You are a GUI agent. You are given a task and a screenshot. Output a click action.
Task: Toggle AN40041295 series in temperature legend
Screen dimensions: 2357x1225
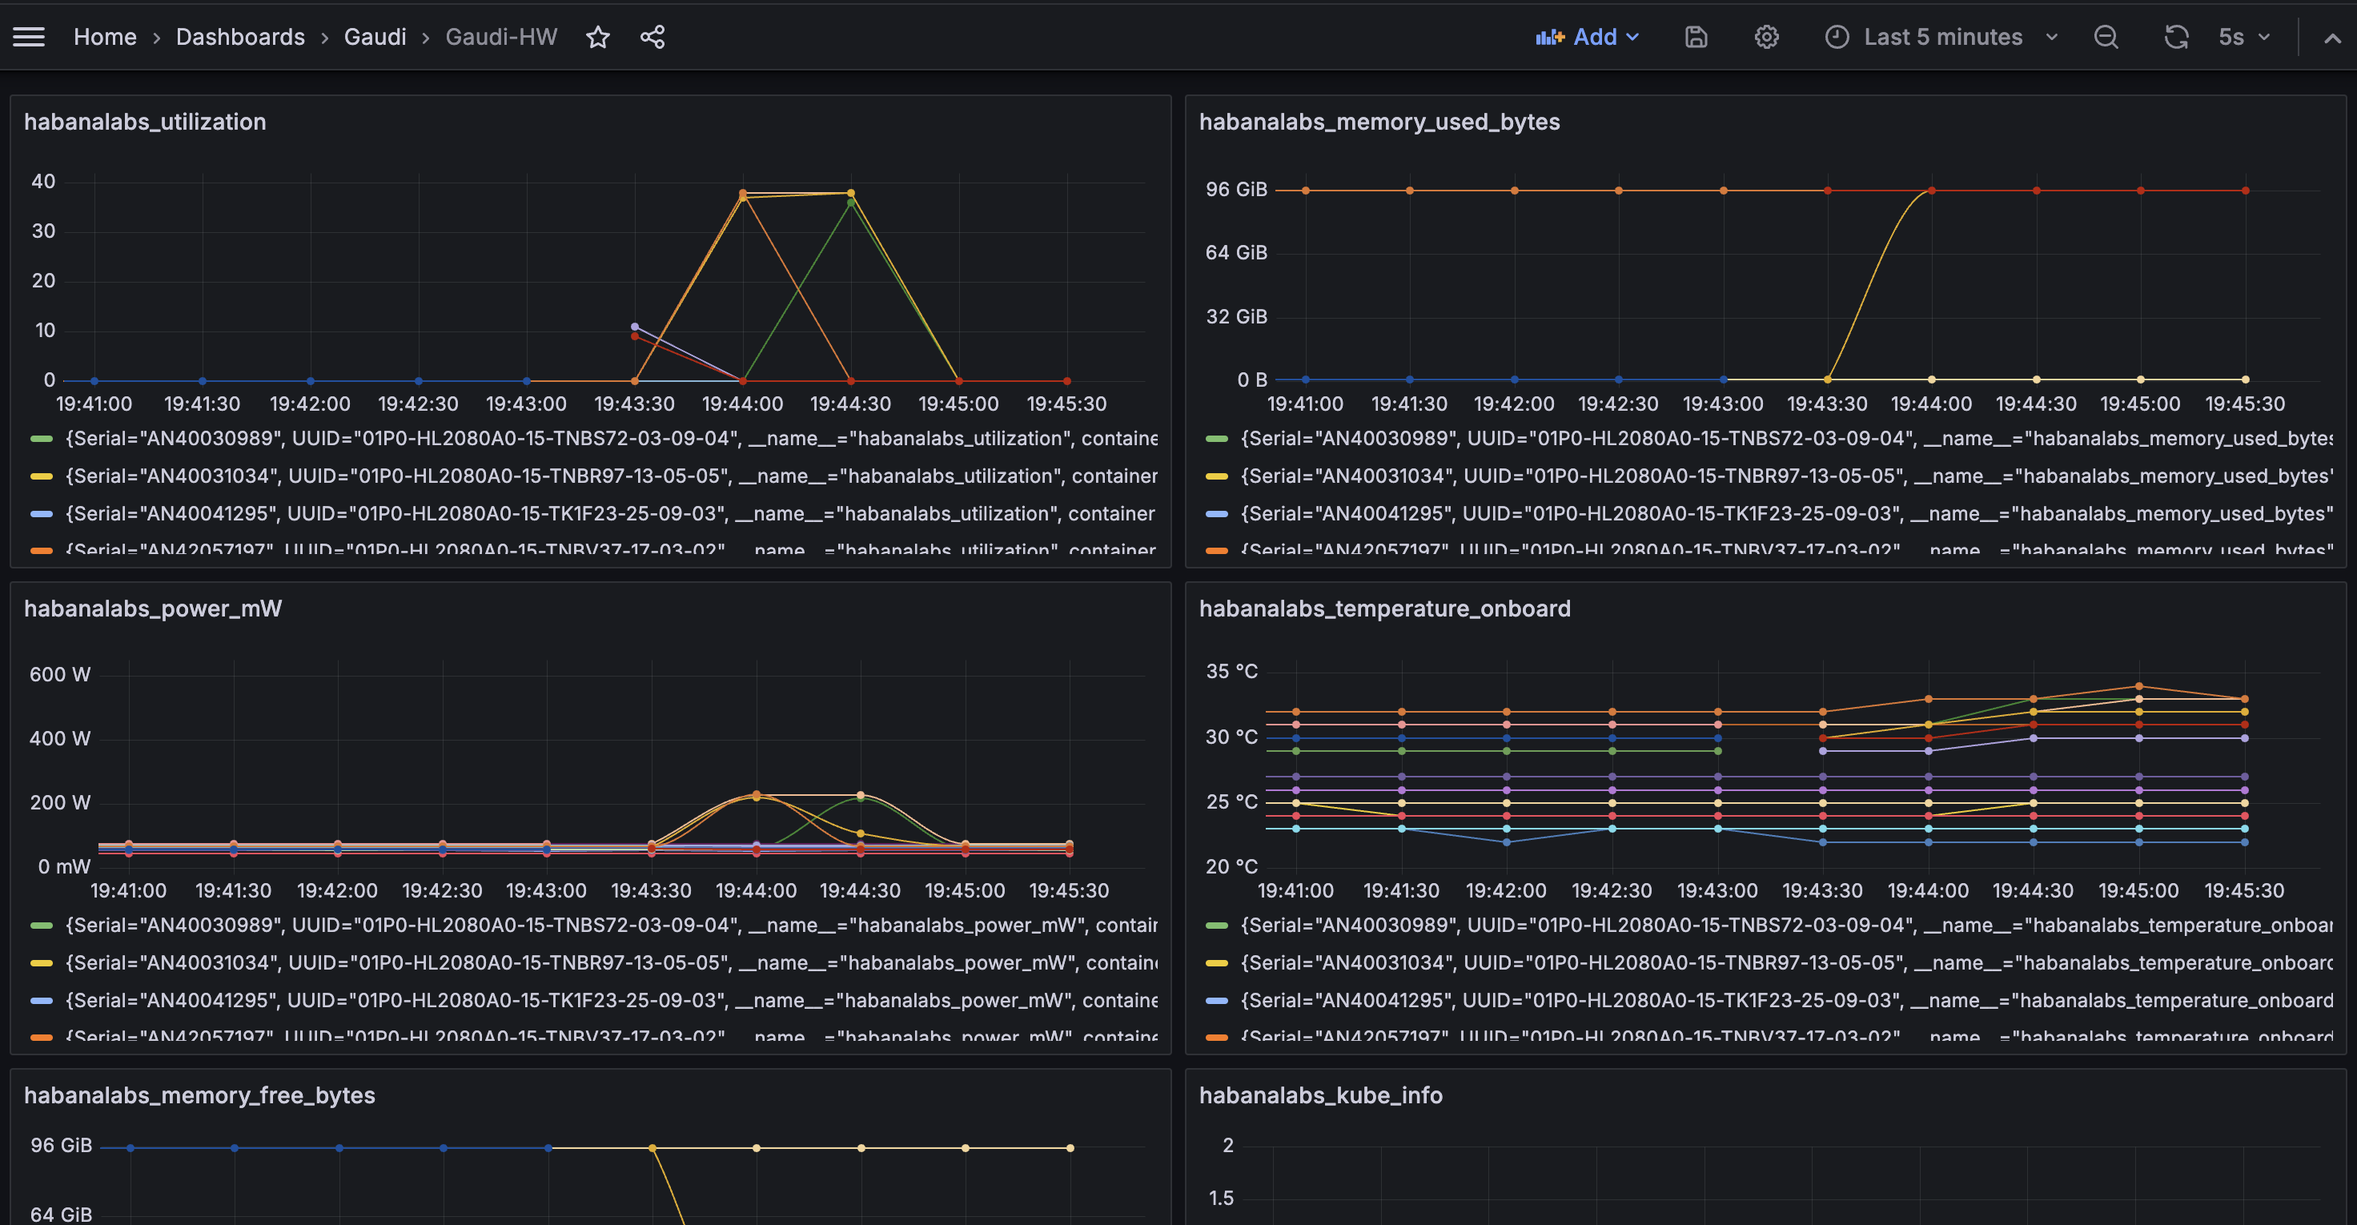pyautogui.click(x=1786, y=1000)
